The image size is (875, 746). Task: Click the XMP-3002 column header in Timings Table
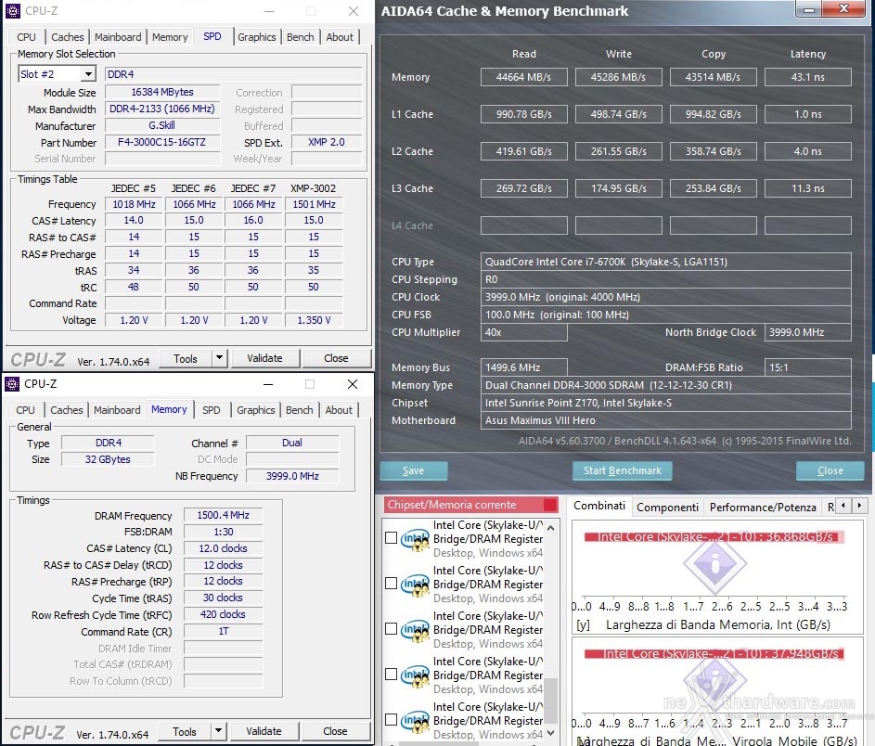[x=313, y=188]
